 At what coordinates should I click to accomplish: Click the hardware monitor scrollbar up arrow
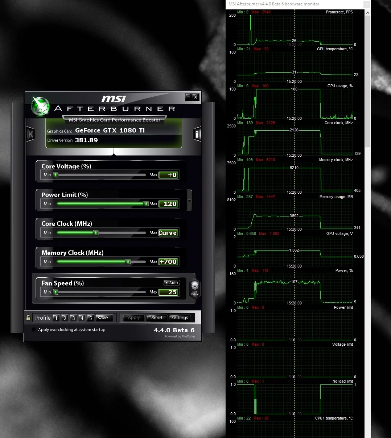pos(368,13)
